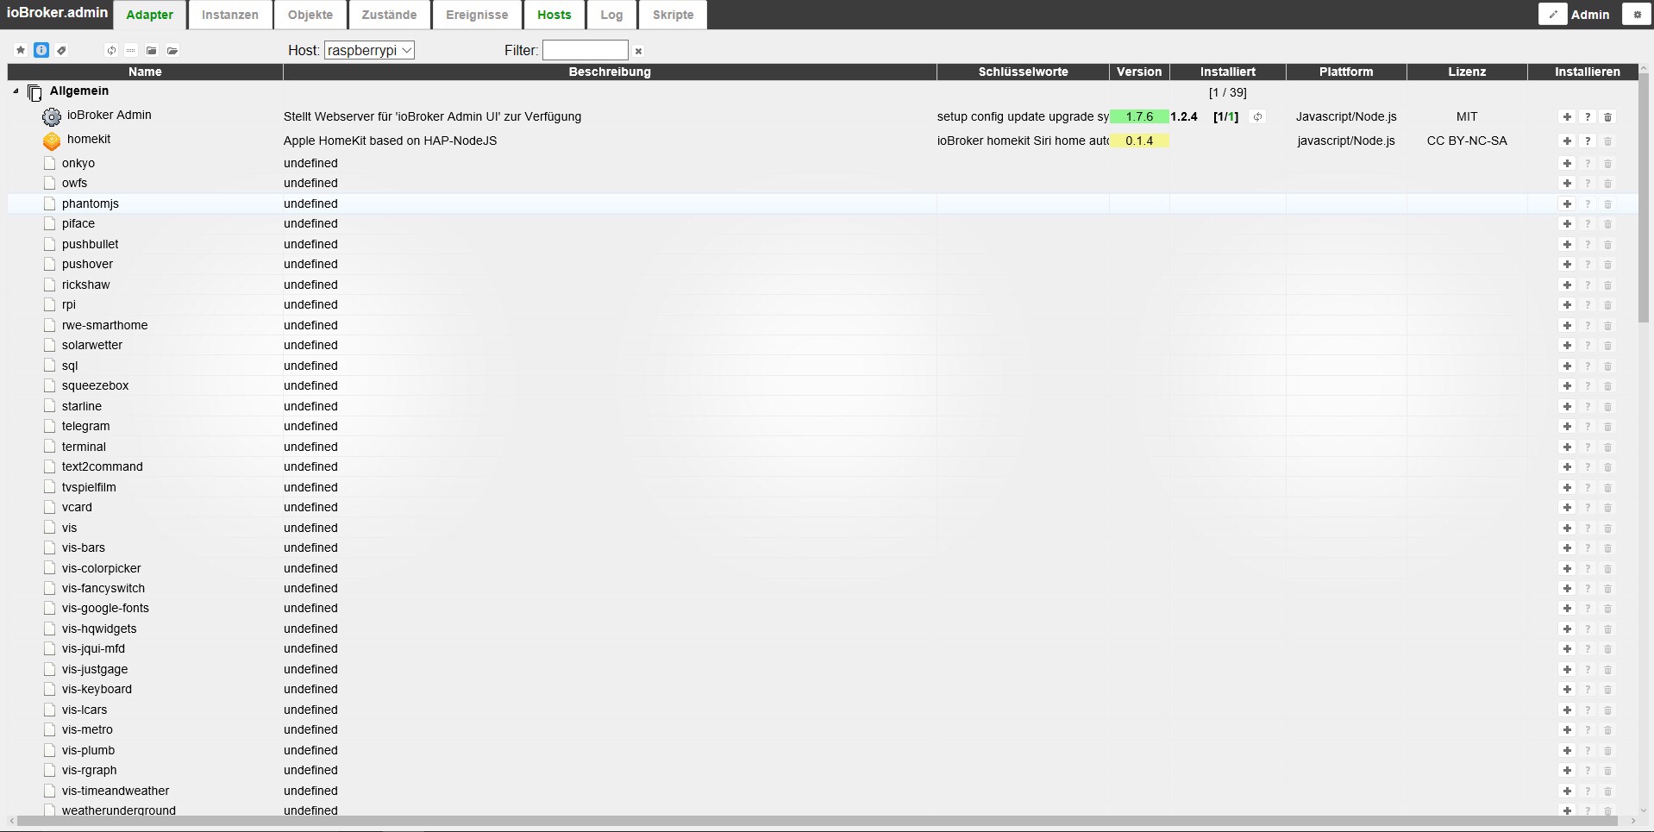Install the rpi adapter with plus
This screenshot has height=832, width=1654.
pyautogui.click(x=1567, y=304)
